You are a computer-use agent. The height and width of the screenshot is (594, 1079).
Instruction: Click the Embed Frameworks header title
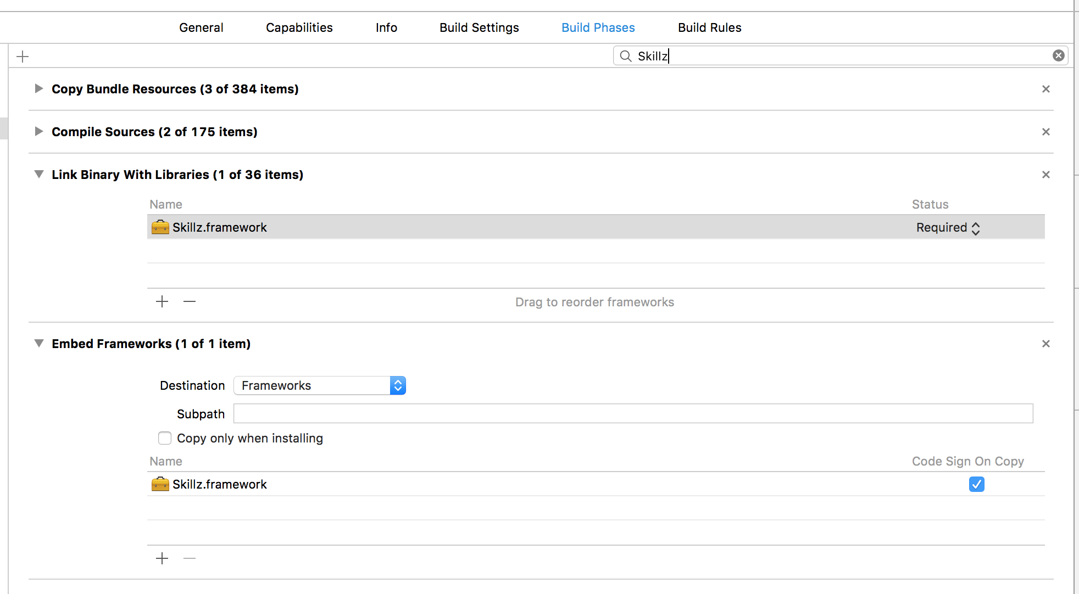[151, 344]
